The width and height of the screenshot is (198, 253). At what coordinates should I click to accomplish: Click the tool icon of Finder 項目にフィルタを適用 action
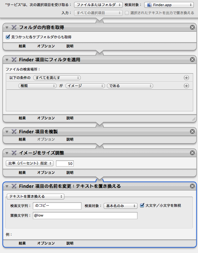[14, 60]
